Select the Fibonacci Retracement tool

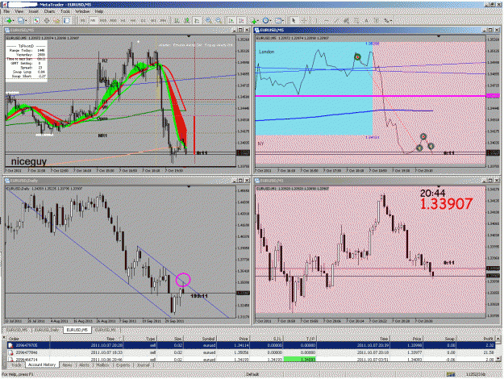pos(356,21)
